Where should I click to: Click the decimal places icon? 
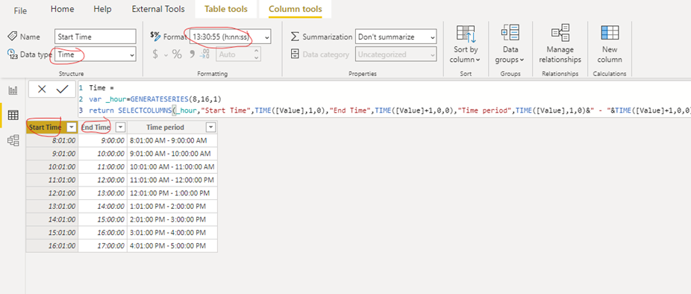[205, 54]
